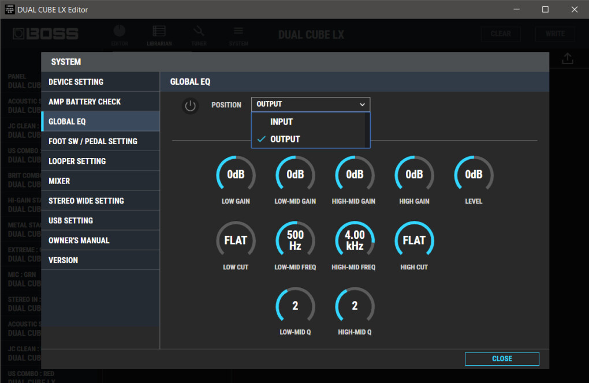Click the WRITE button in the header

point(555,34)
